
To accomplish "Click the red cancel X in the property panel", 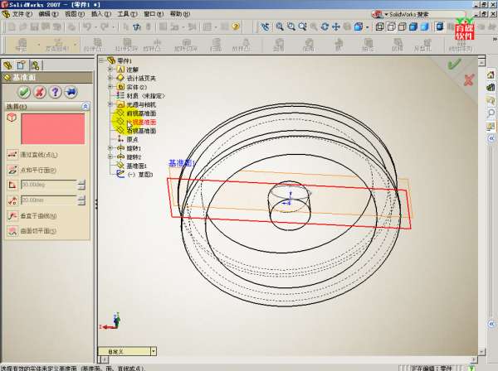I will (39, 92).
